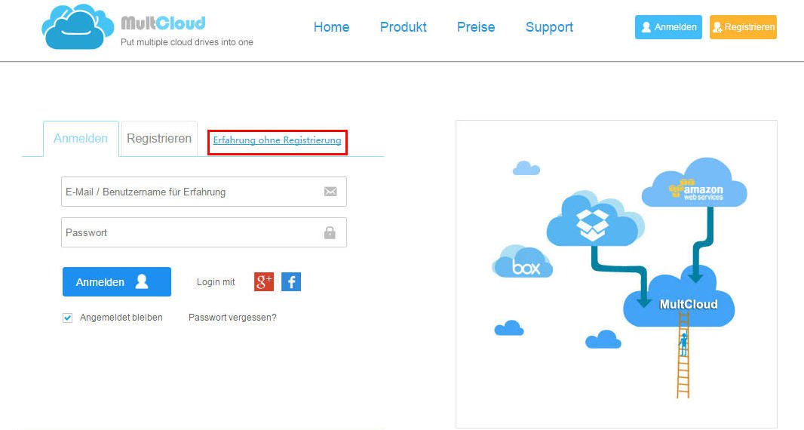Click the Amazon web services cloud
Screen dimensions: 804x430
coord(694,183)
